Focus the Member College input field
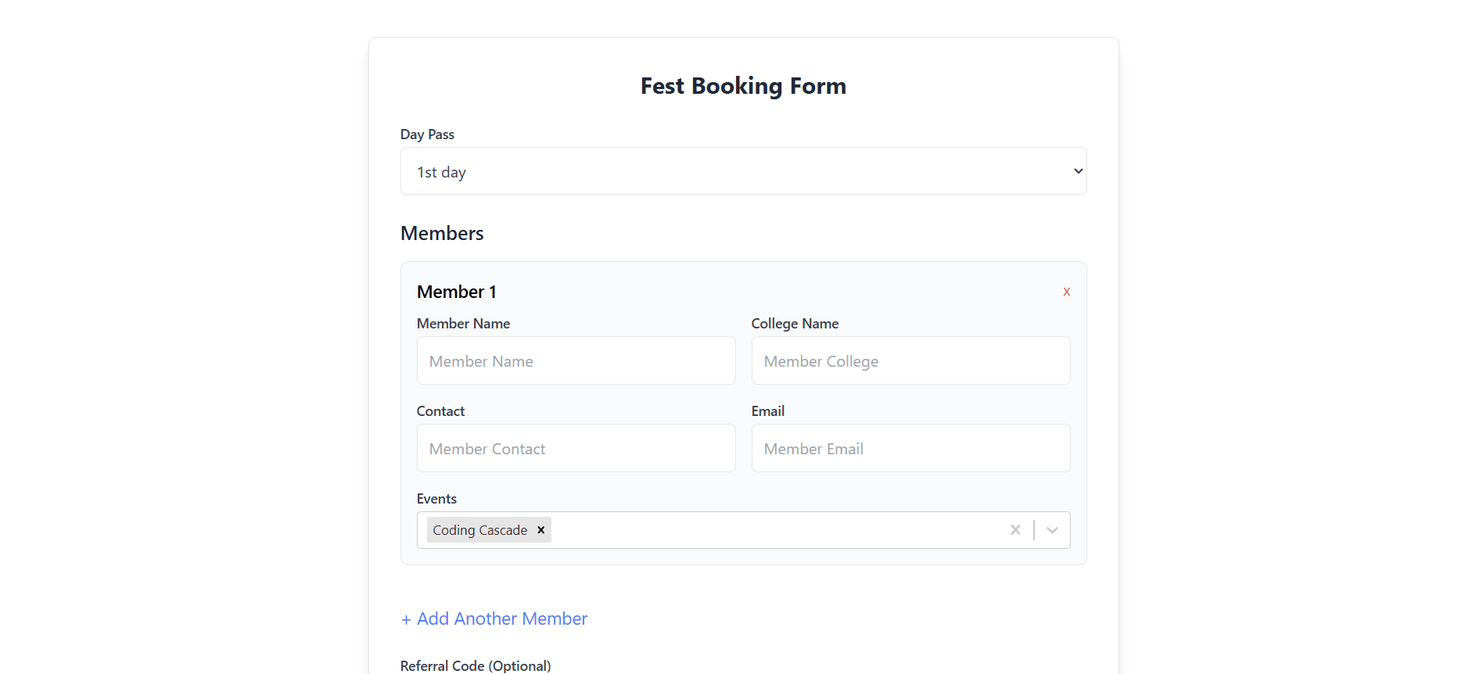1483x674 pixels. 910,360
